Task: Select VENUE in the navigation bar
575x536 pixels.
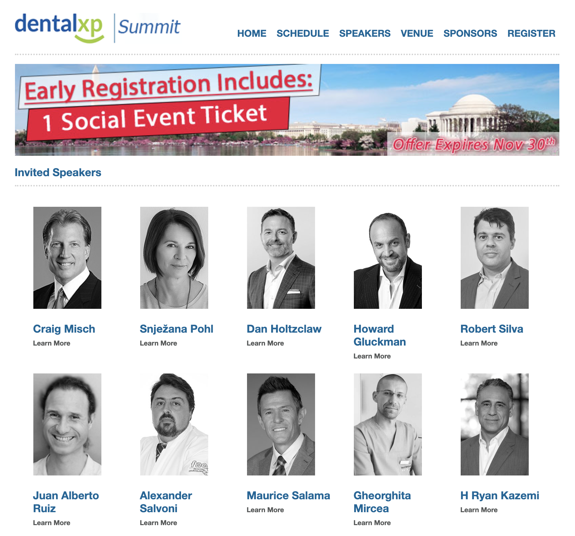Action: click(x=417, y=33)
